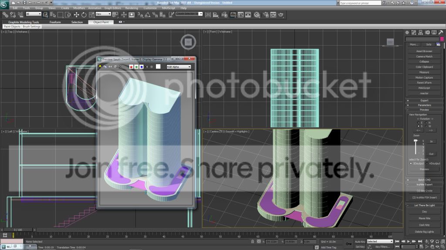Select the Select and Rotate tool
This screenshot has width=446, height=250.
[84, 15]
